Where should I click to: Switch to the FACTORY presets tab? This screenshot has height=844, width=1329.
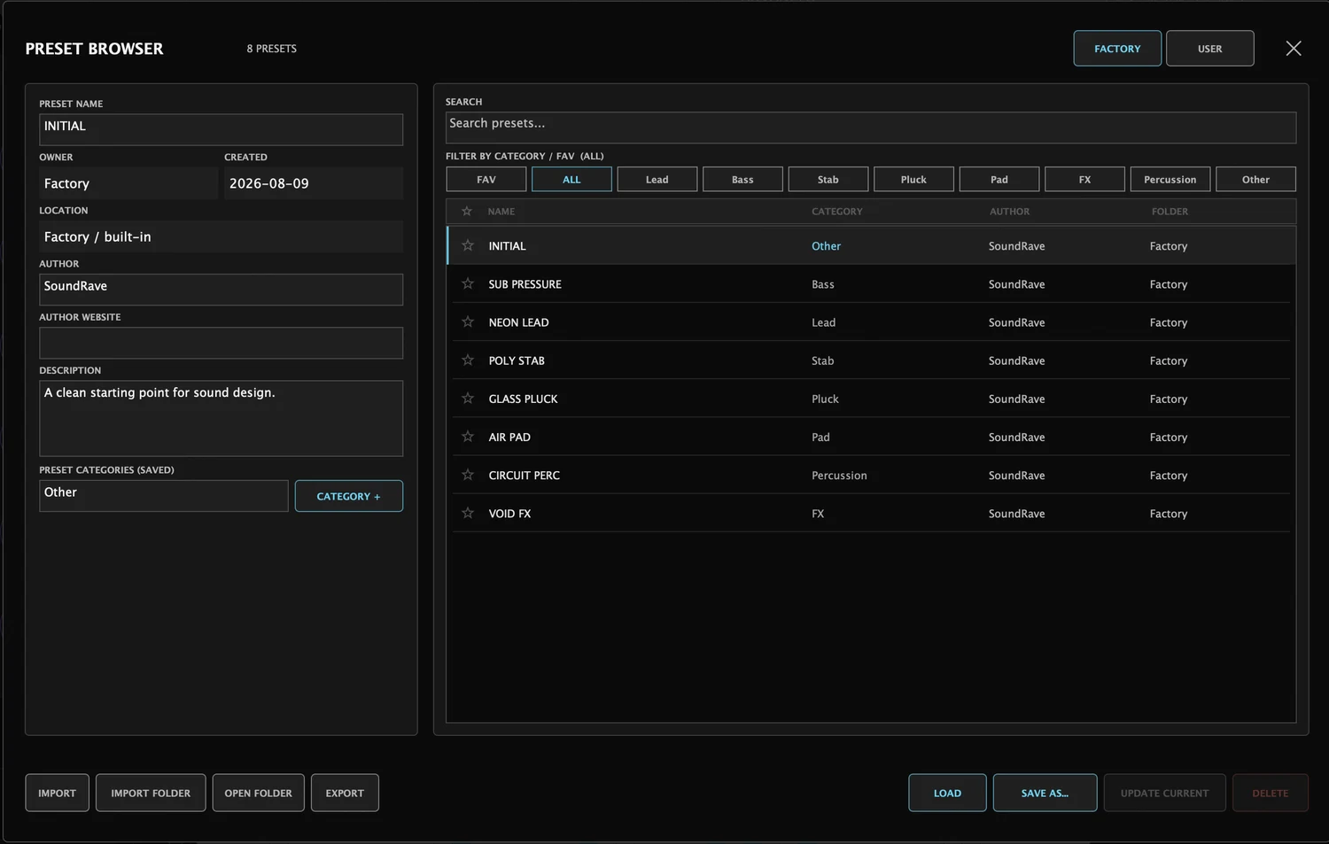(1117, 49)
